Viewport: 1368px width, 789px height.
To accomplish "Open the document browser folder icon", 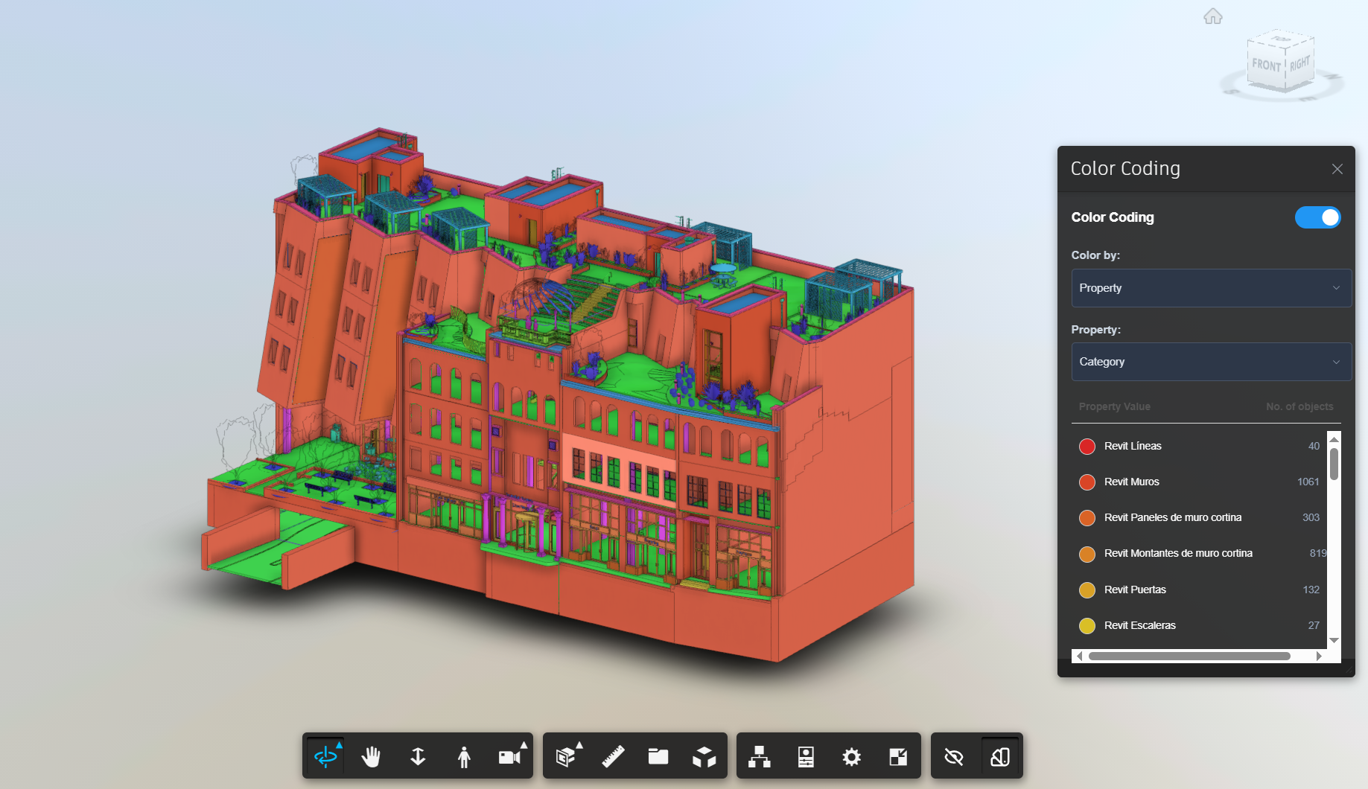I will point(658,756).
